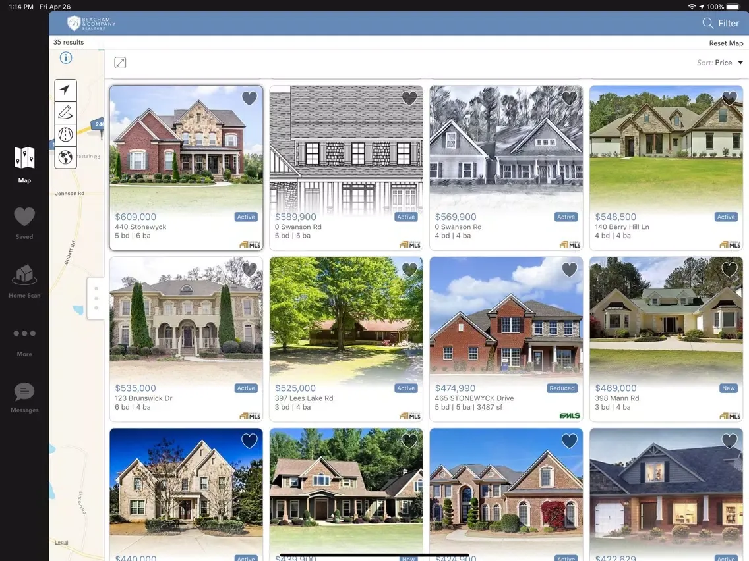Tap the current location arrow tool
Screen dimensions: 749x561
pos(65,90)
